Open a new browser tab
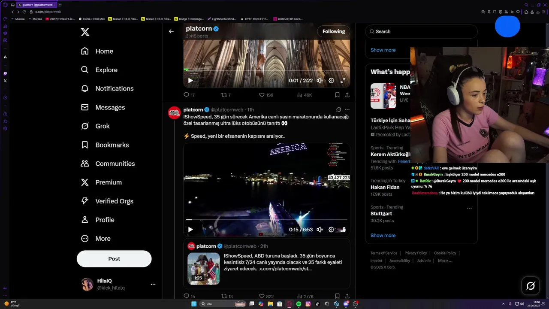This screenshot has height=309, width=549. click(x=60, y=5)
